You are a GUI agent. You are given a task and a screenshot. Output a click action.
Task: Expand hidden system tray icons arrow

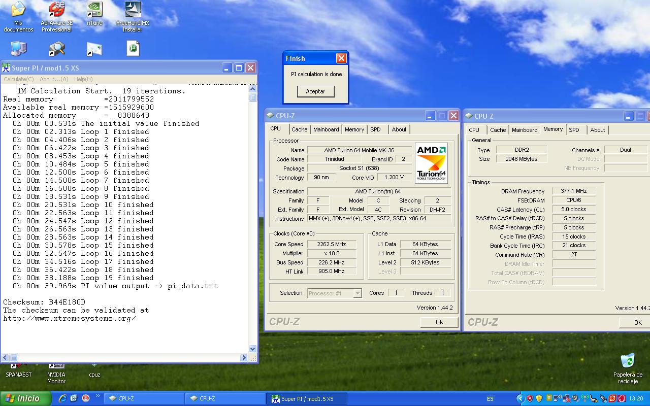(520, 398)
